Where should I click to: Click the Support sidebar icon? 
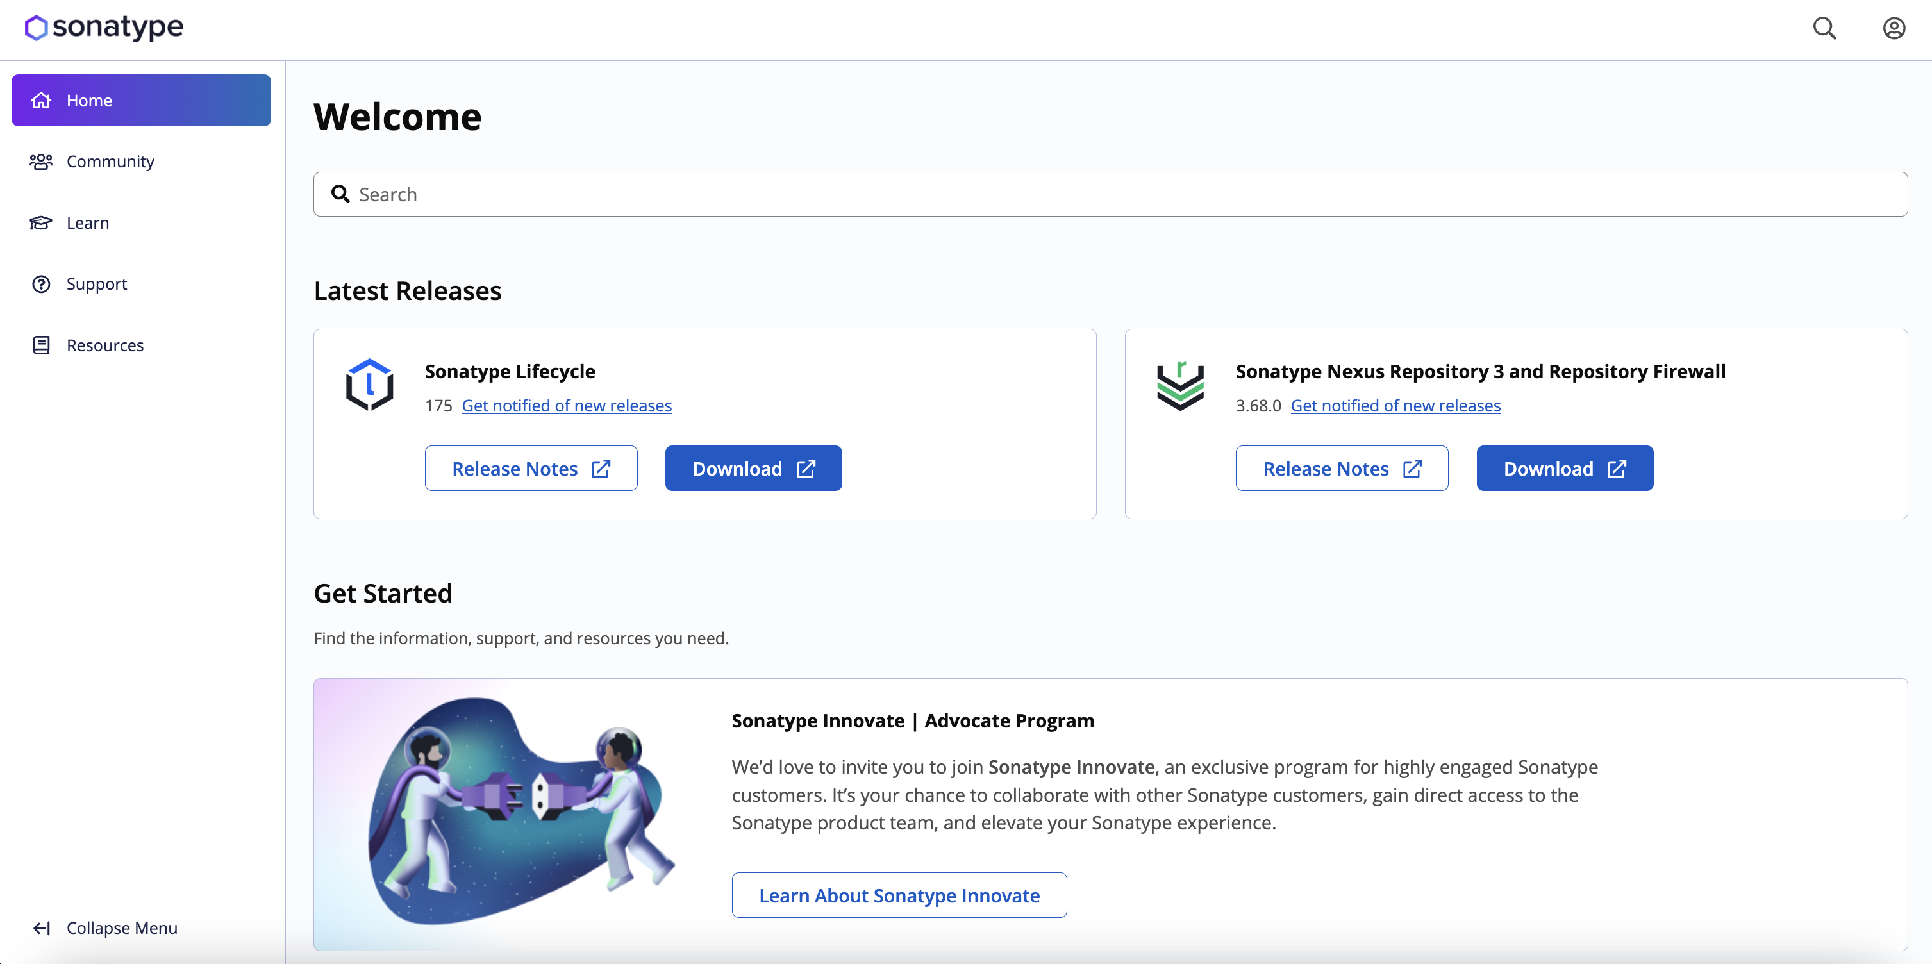[x=42, y=282]
